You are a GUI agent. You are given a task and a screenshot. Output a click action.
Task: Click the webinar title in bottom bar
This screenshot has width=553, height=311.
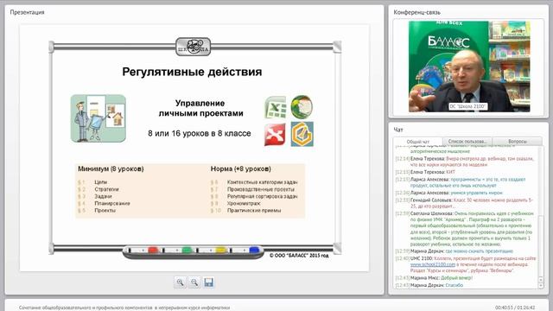click(124, 308)
